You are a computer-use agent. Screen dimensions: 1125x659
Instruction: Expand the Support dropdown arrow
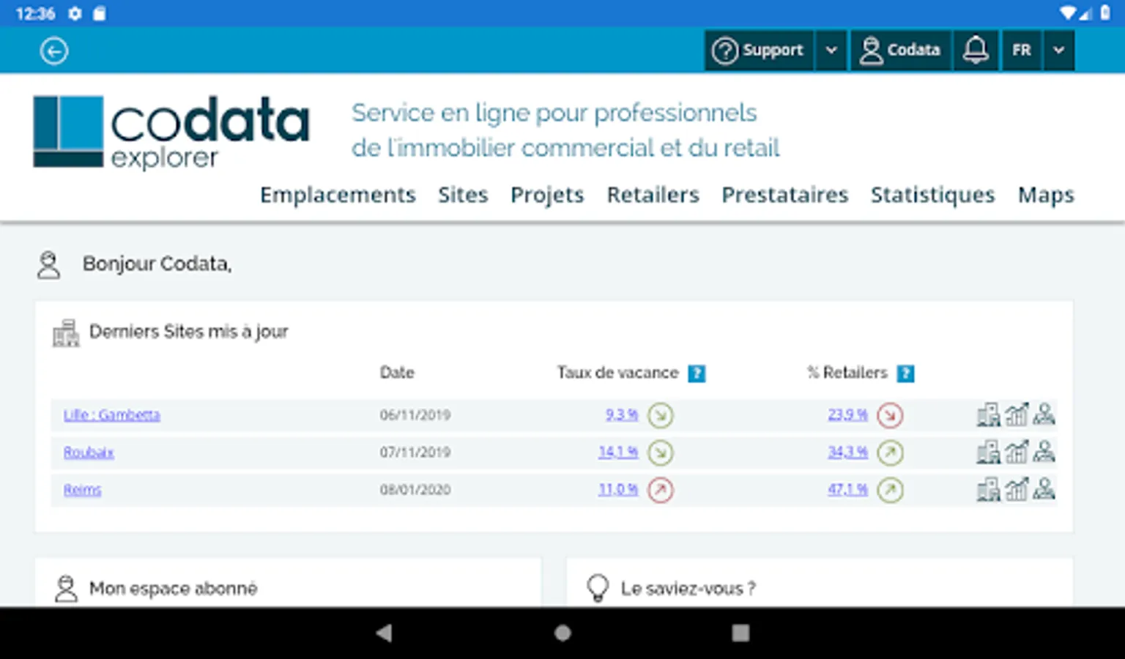(x=831, y=50)
